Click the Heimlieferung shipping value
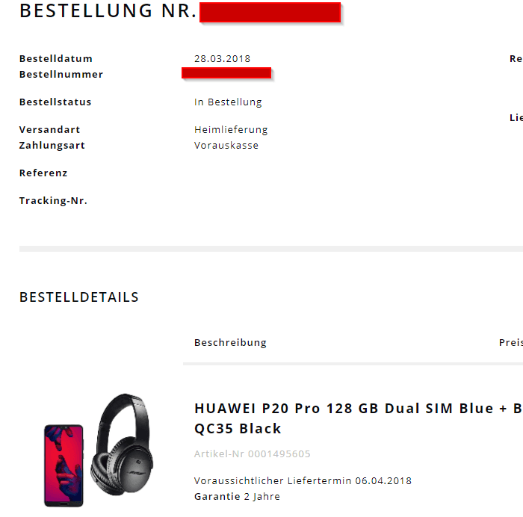This screenshot has width=523, height=517. [231, 130]
